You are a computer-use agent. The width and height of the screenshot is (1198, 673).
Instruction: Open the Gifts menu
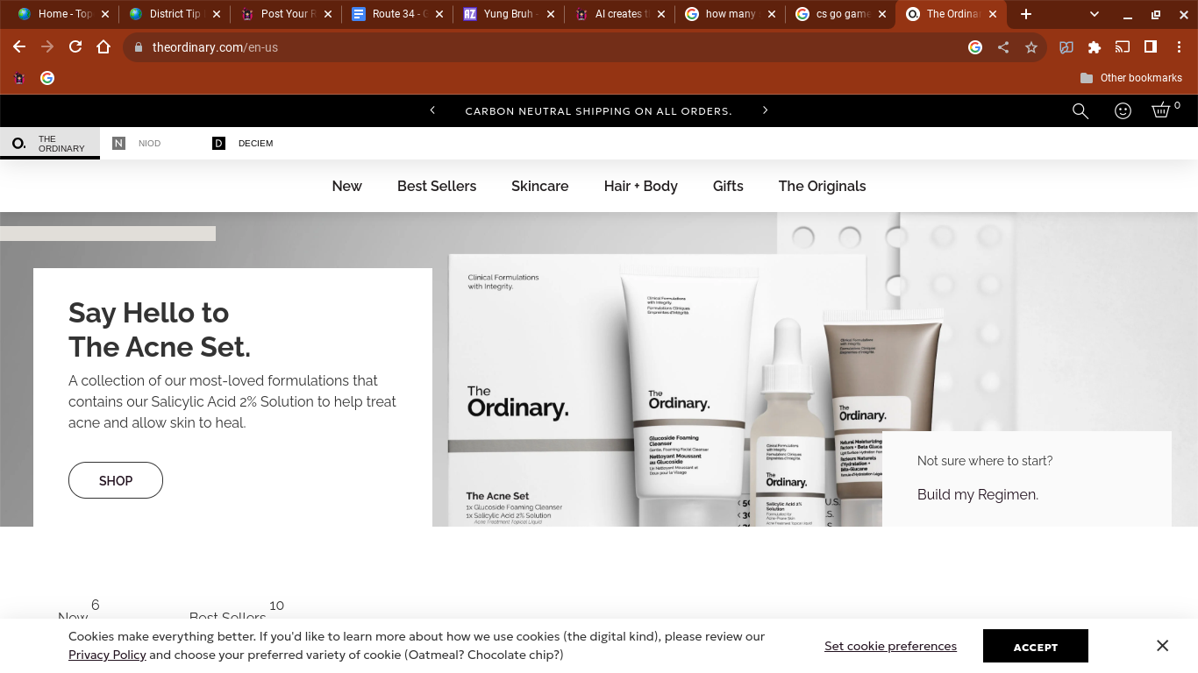click(728, 186)
